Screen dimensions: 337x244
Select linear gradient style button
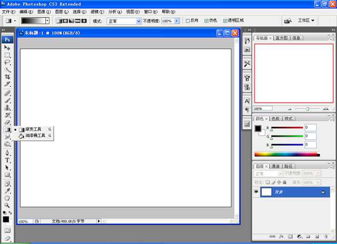tap(58, 21)
